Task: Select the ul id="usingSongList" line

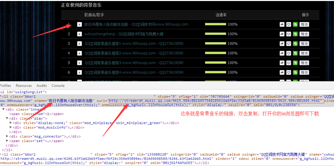Action: pos(24,92)
